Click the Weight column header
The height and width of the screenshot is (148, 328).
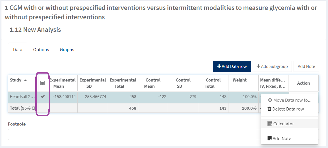(240, 80)
